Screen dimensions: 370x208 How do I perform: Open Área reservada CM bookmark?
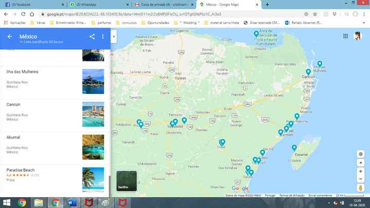tap(262, 23)
